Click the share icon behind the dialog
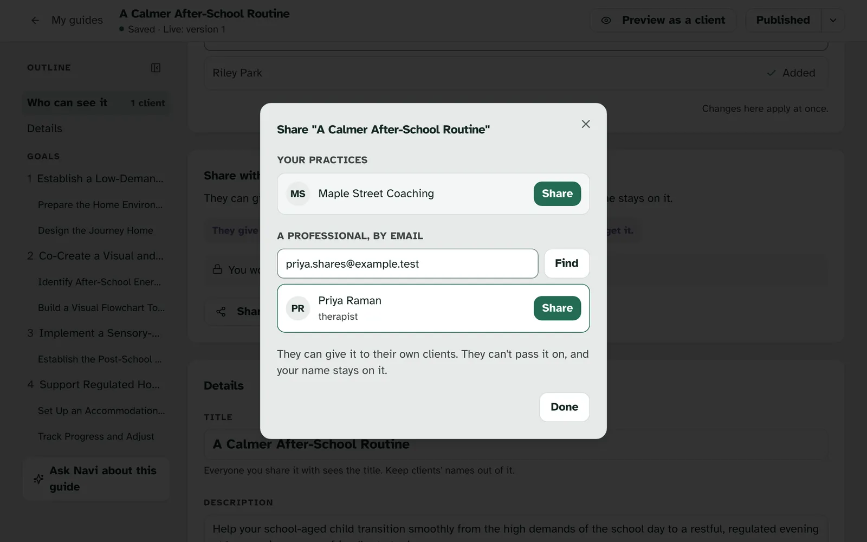 (221, 312)
